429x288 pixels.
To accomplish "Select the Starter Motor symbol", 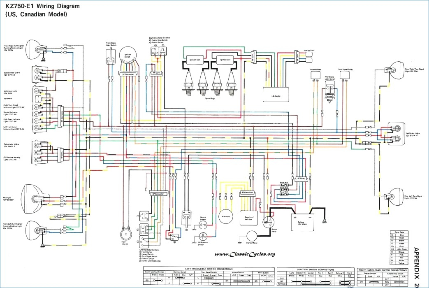I will 252,236.
